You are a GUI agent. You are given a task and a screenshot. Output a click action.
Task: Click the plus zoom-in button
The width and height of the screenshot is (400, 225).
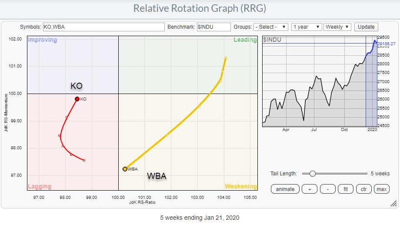(x=309, y=189)
